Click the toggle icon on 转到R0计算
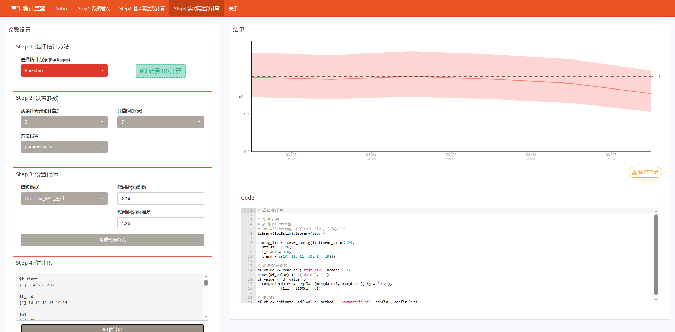 [x=144, y=71]
